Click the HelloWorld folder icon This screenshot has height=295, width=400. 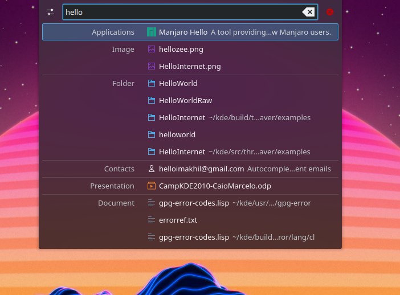[x=151, y=83]
